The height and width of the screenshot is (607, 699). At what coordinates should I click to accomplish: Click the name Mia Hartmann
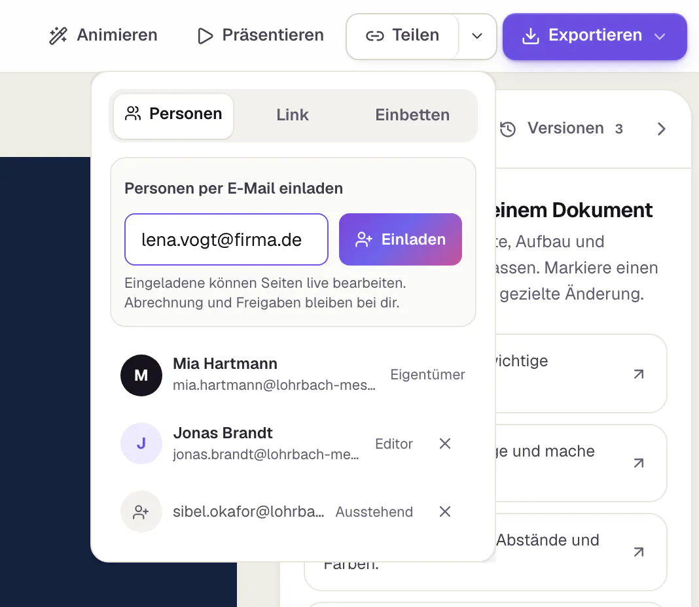point(225,364)
